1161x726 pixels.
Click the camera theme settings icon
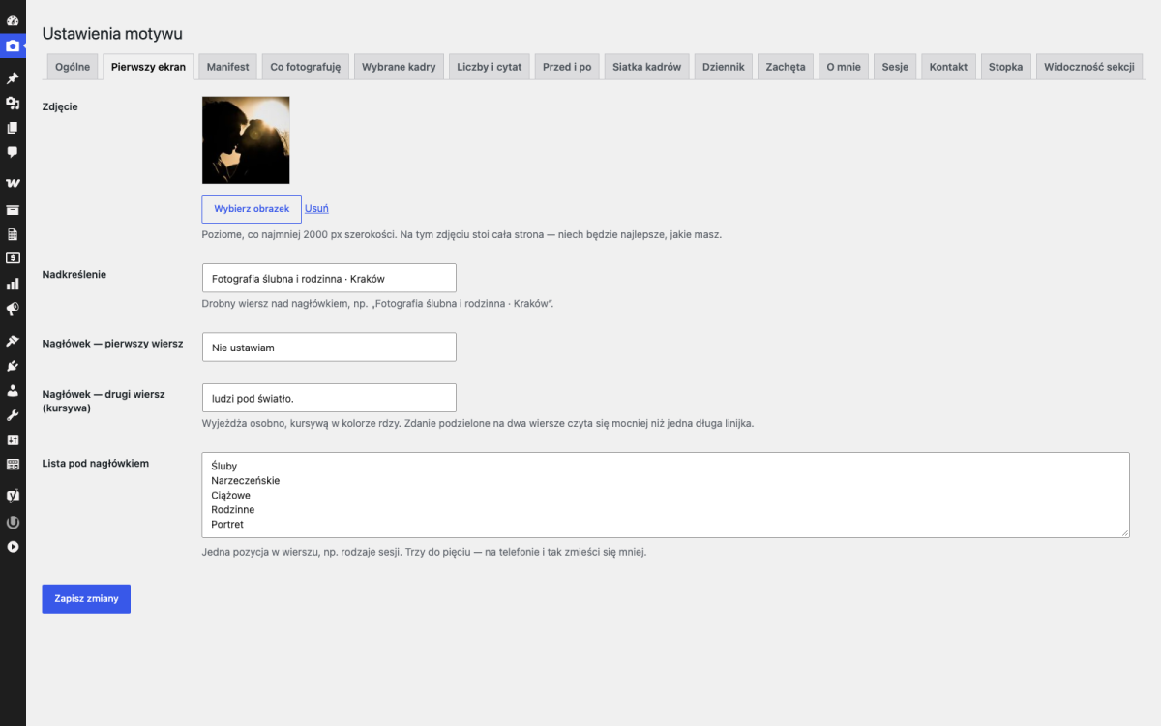[x=13, y=45]
